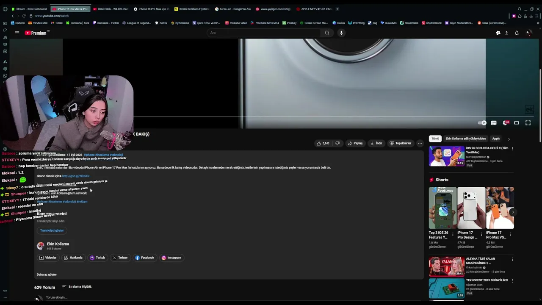Open a new browser tab with plus
542x305 pixels.
click(337, 9)
